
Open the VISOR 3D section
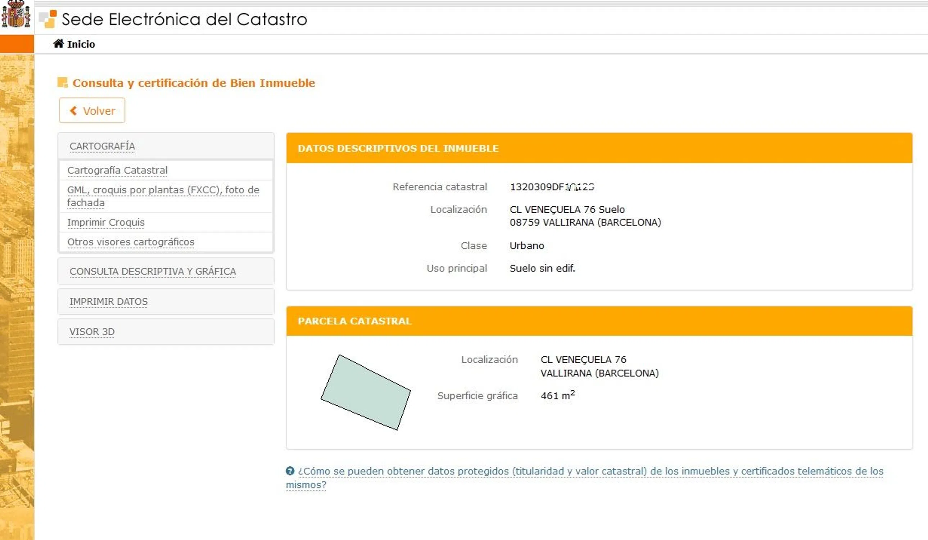tap(92, 332)
